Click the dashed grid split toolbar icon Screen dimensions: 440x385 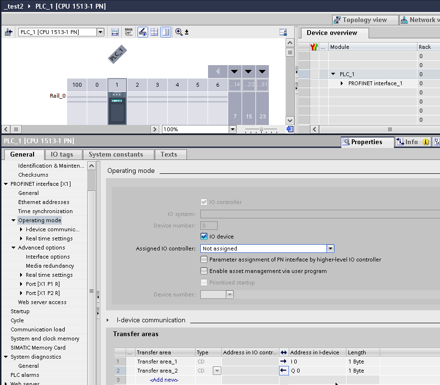tap(154, 32)
